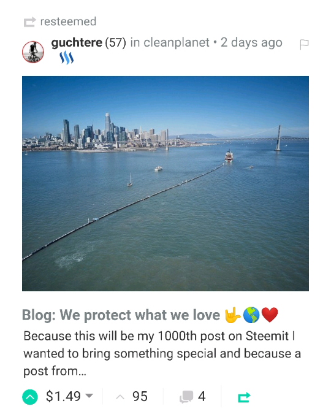Open guchtere's cyclist profile avatar
This screenshot has height=417, width=331.
pyautogui.click(x=33, y=52)
